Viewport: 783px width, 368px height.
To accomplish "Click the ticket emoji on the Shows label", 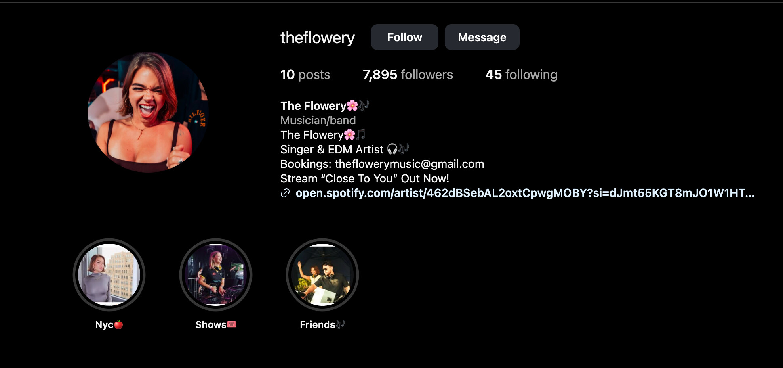I will [232, 324].
